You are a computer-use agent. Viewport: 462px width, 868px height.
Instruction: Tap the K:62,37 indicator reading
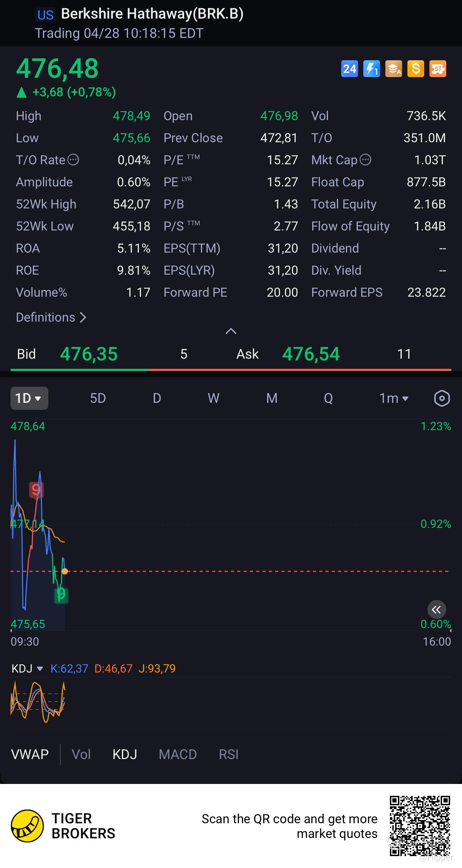69,669
